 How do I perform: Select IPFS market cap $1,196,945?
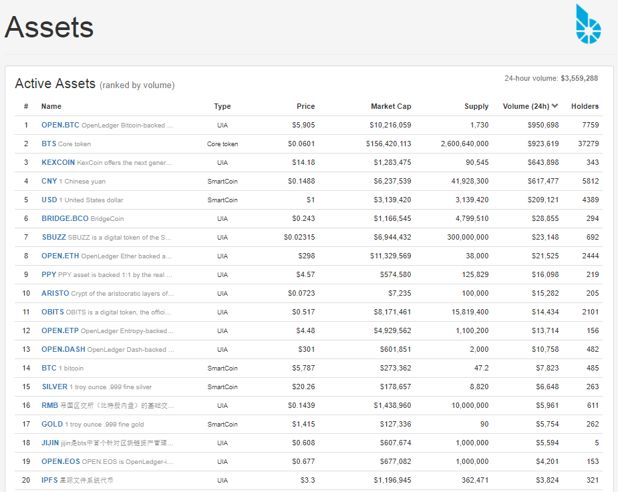[393, 481]
